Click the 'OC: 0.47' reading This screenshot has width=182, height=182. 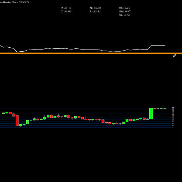(124, 8)
